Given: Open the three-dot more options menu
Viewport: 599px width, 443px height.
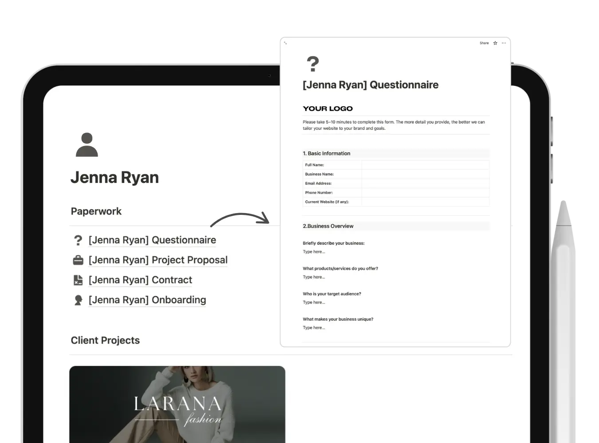Looking at the screenshot, I should (x=504, y=43).
